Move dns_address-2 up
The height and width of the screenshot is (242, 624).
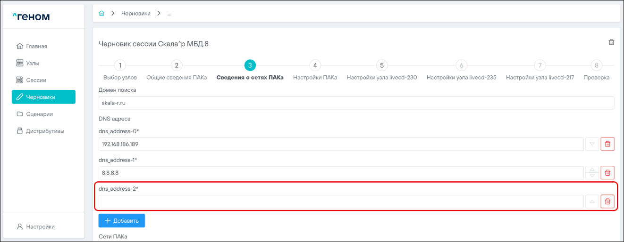pyautogui.click(x=592, y=202)
